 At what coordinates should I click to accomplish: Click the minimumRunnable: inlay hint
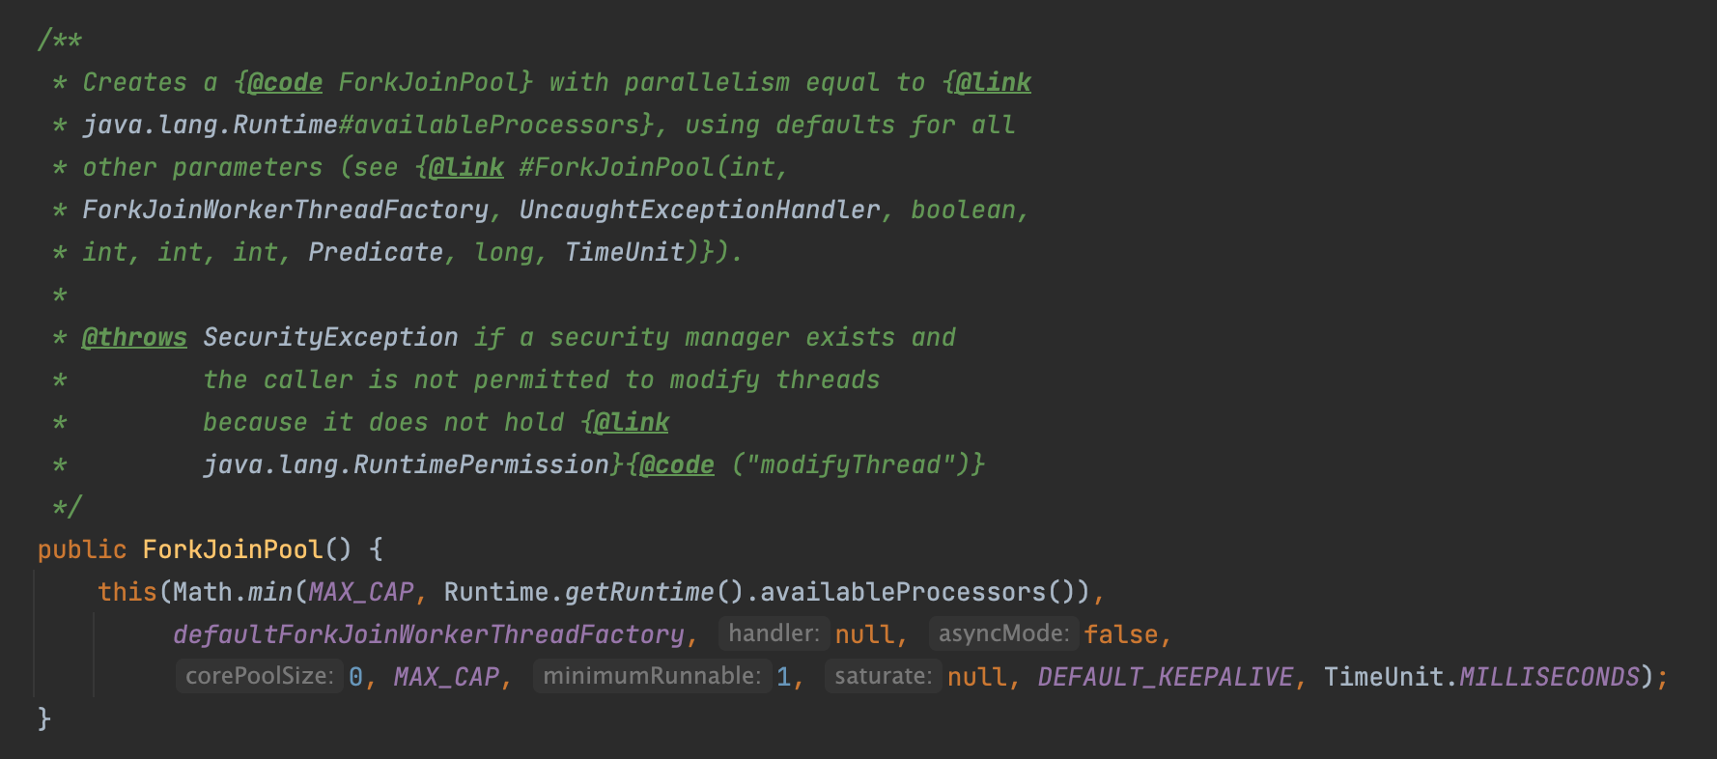[652, 676]
